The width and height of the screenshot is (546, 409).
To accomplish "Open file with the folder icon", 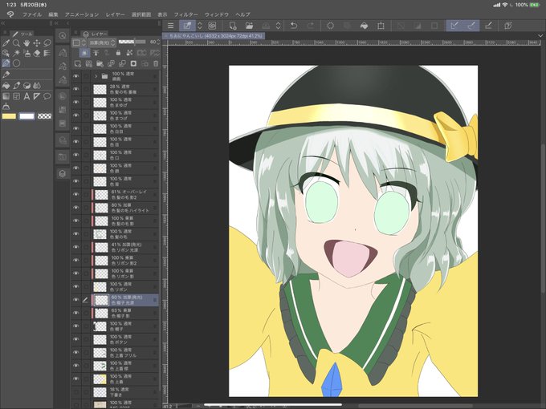I will pos(249,26).
